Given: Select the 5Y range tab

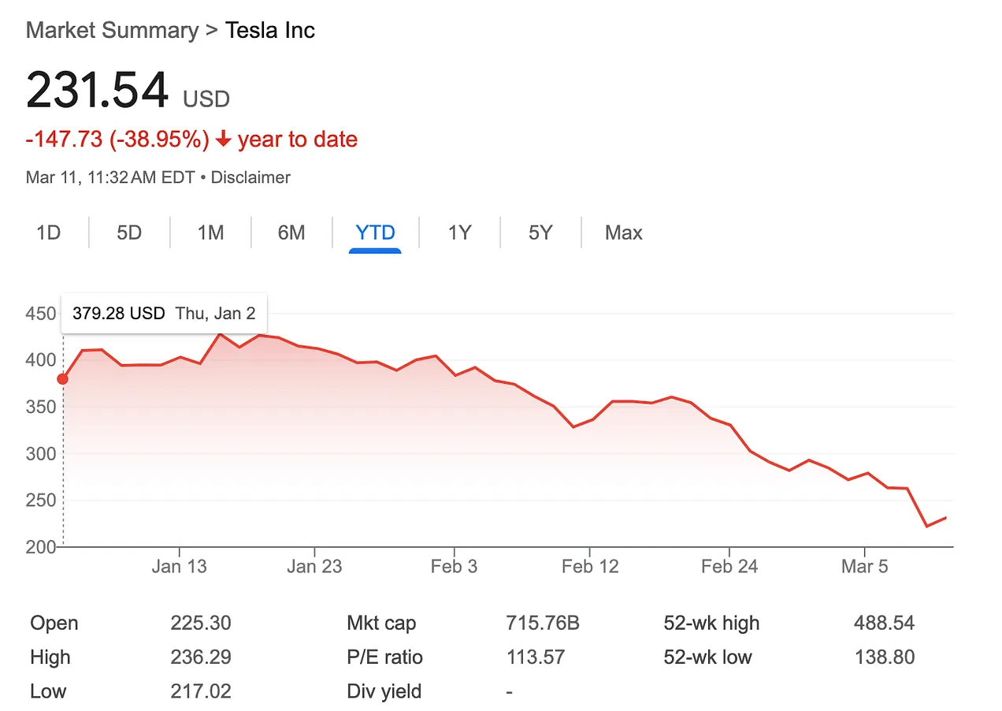Looking at the screenshot, I should click(540, 233).
